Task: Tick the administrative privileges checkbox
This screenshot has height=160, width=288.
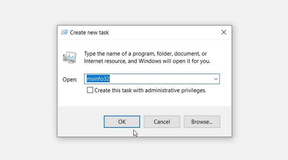Action: tap(90, 90)
